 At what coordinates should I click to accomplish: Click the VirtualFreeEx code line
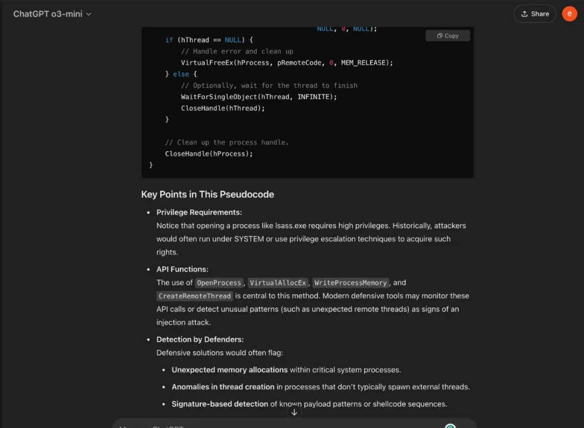pyautogui.click(x=287, y=63)
